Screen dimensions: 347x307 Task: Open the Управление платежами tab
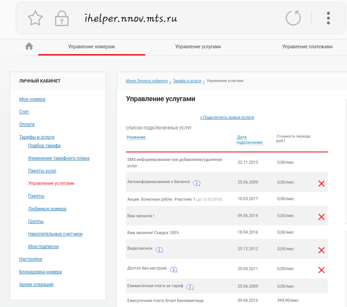307,47
